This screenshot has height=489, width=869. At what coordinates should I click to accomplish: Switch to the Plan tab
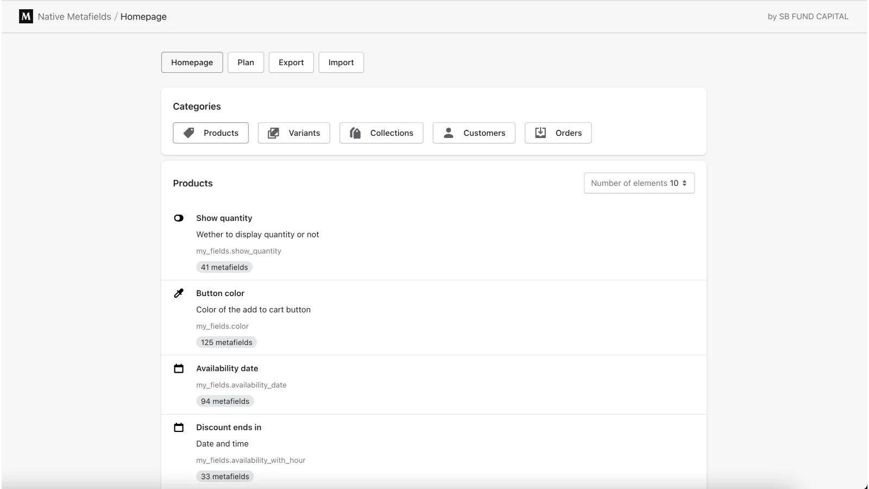click(x=245, y=62)
